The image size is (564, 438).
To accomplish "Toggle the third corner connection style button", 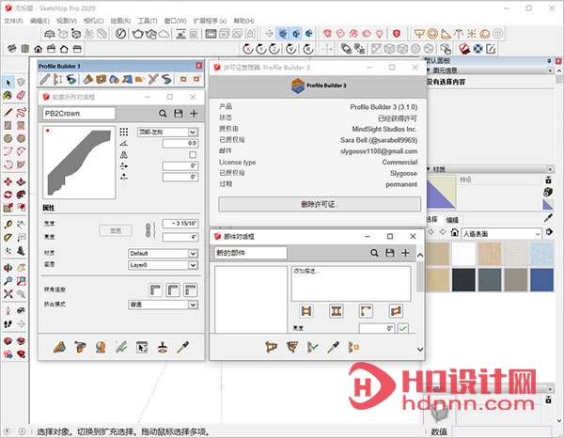I will click(x=191, y=289).
